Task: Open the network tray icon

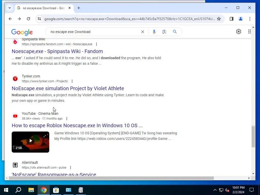Action: tap(221, 190)
